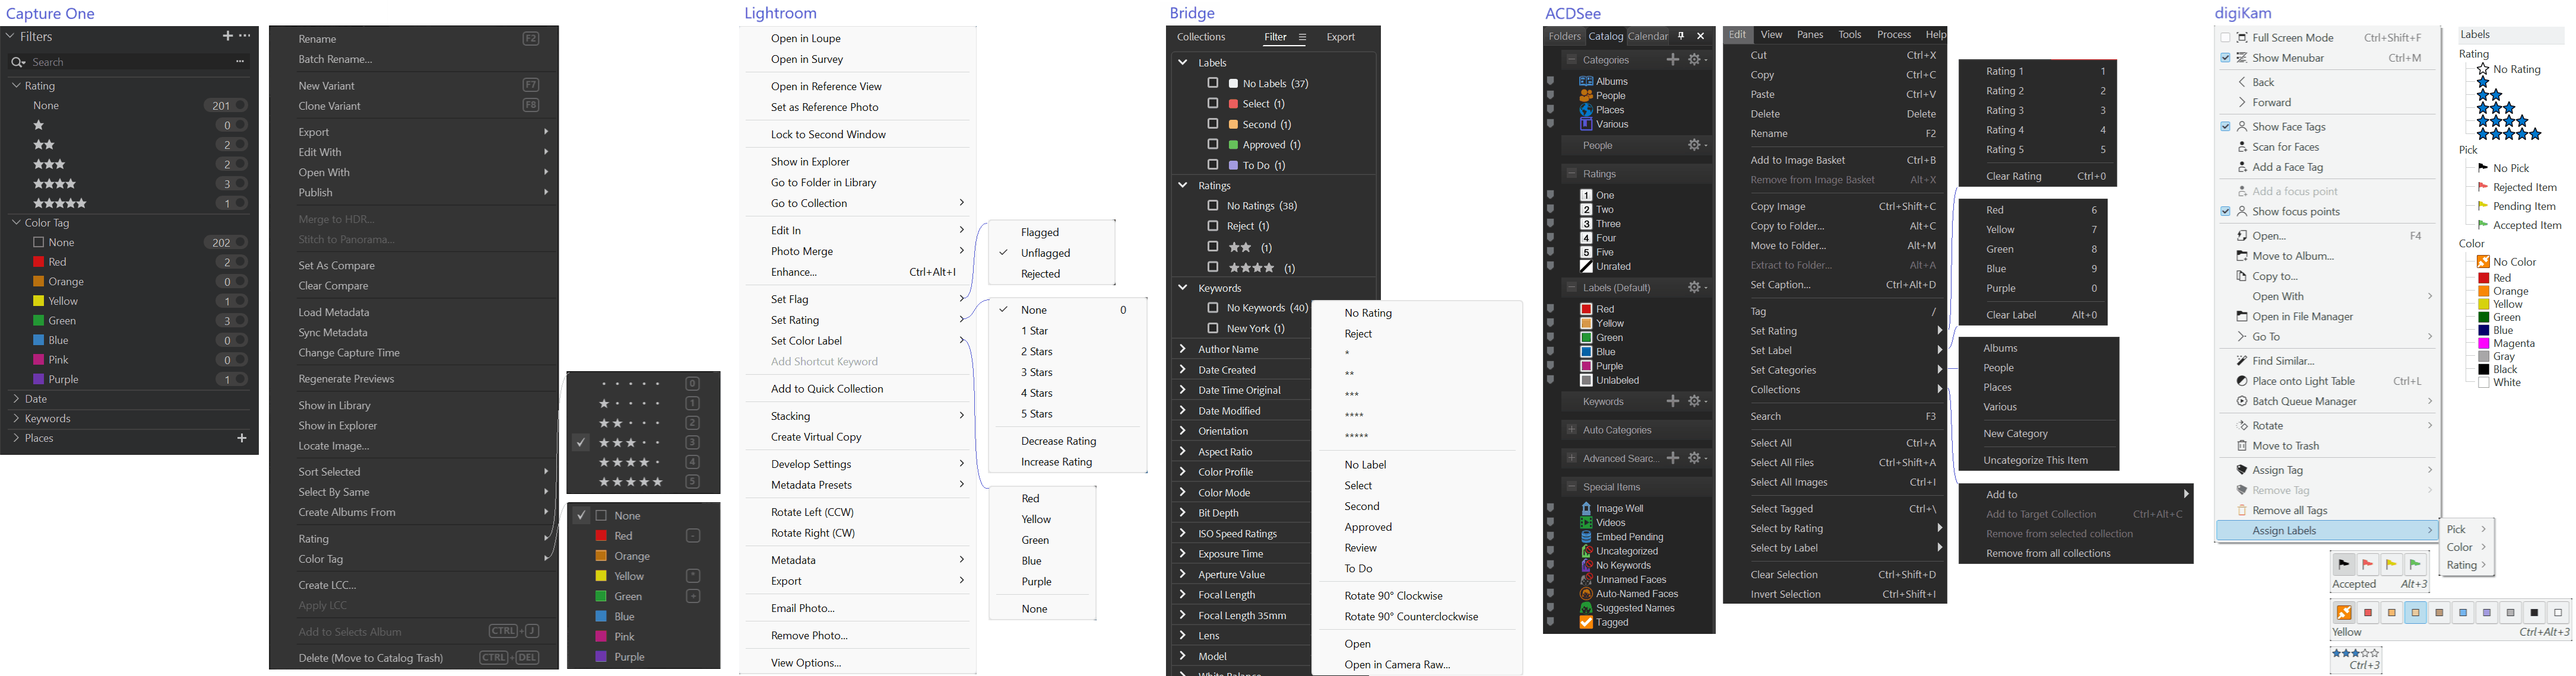Expand the Bridge Date Created filter
This screenshot has width=2576, height=676.
[x=1182, y=371]
